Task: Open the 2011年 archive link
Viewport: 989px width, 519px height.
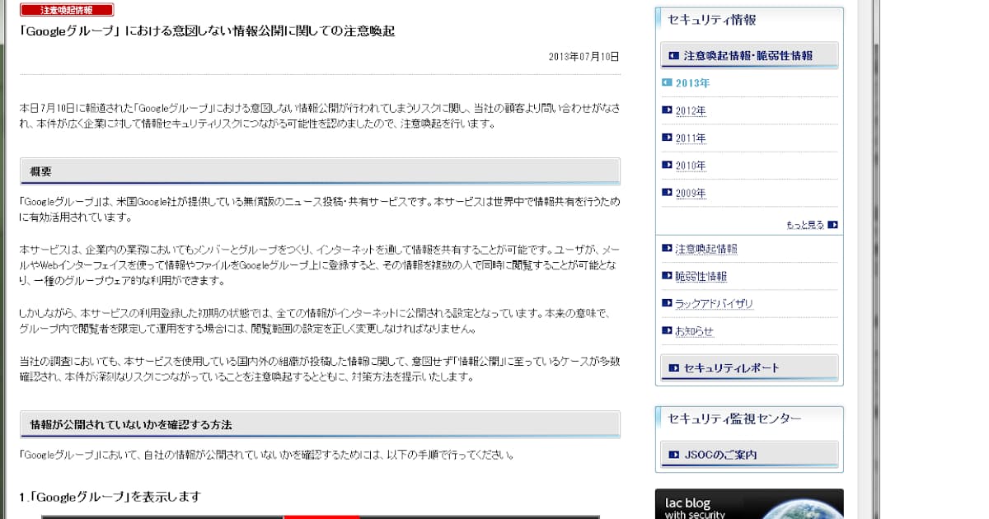Action: click(691, 138)
